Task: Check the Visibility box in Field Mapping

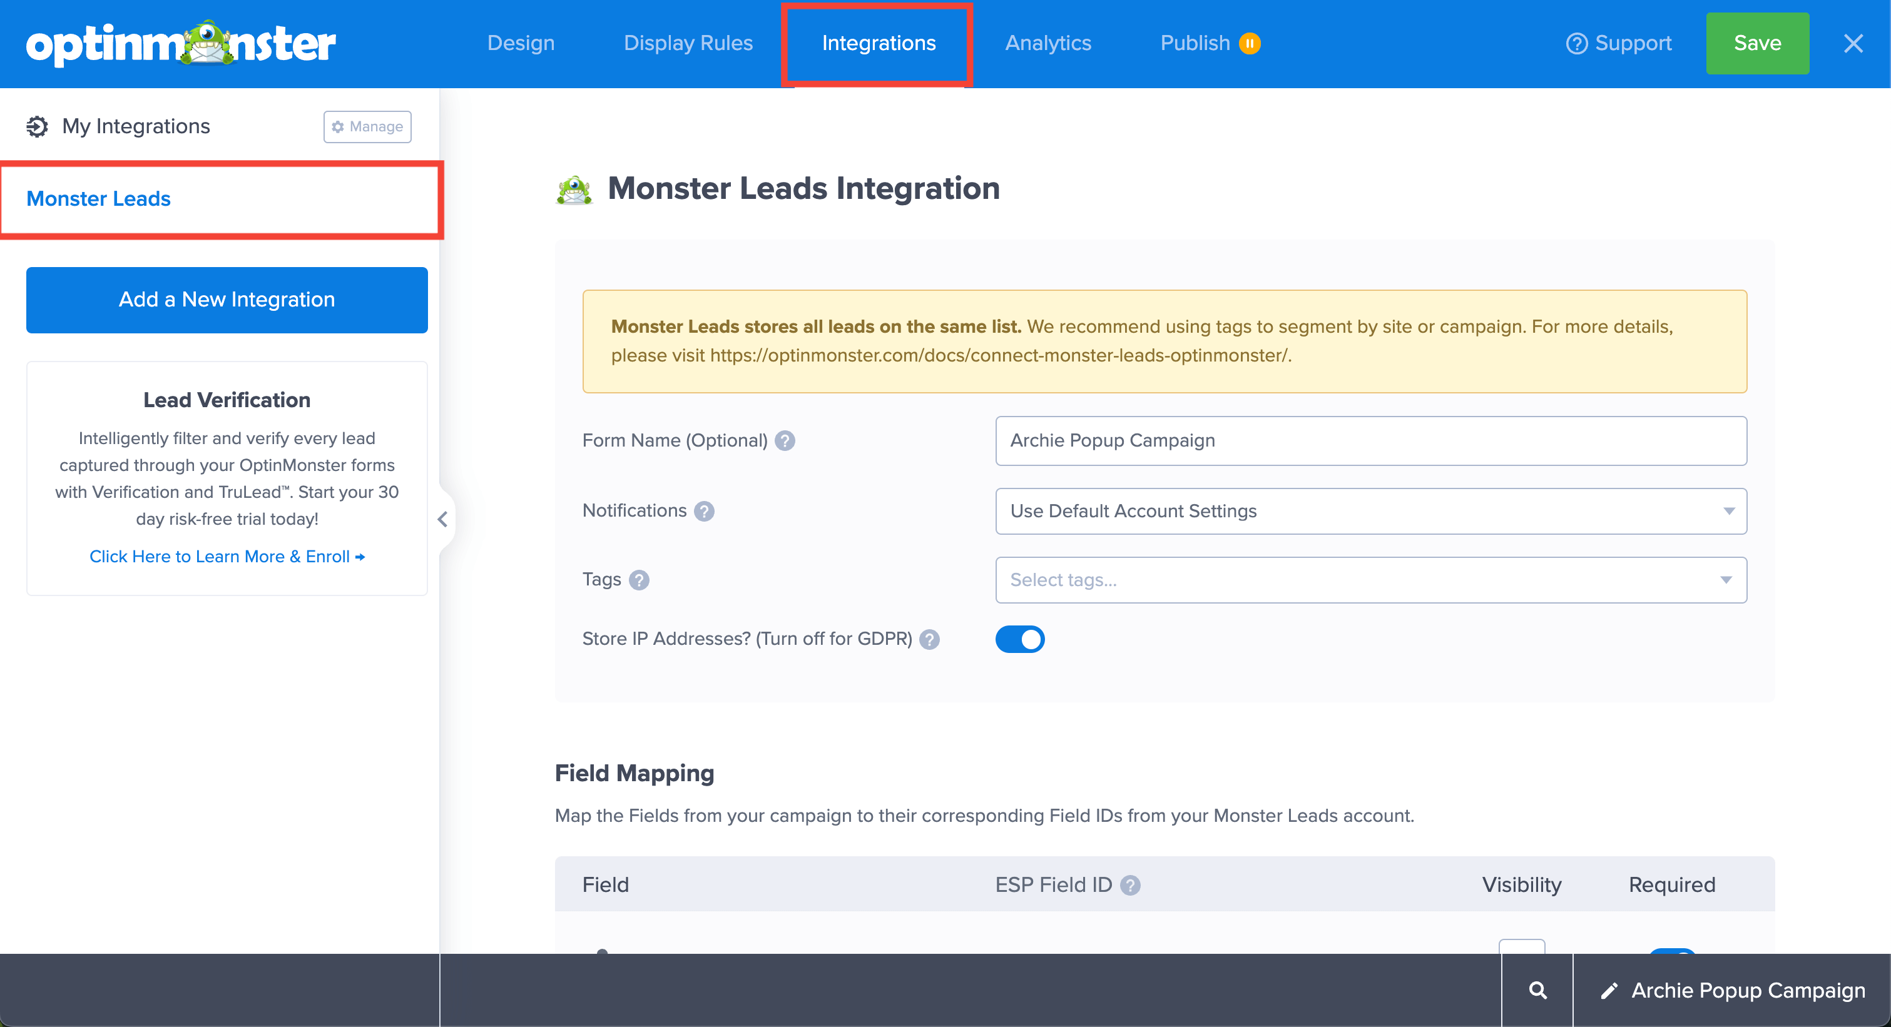Action: tap(1522, 950)
